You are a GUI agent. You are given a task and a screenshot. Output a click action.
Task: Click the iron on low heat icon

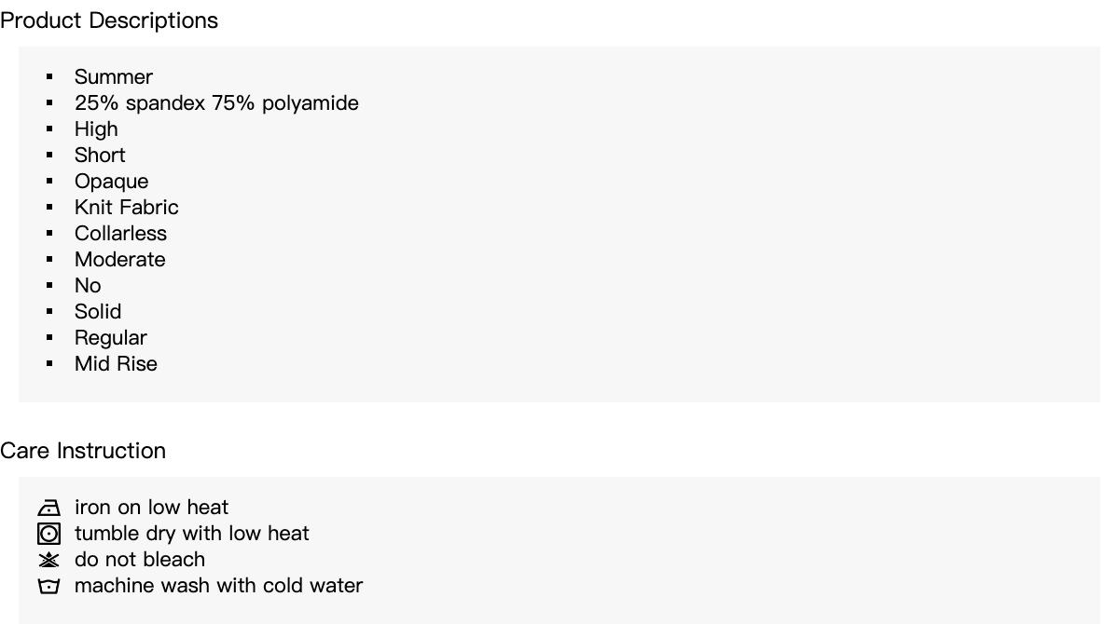pos(48,508)
